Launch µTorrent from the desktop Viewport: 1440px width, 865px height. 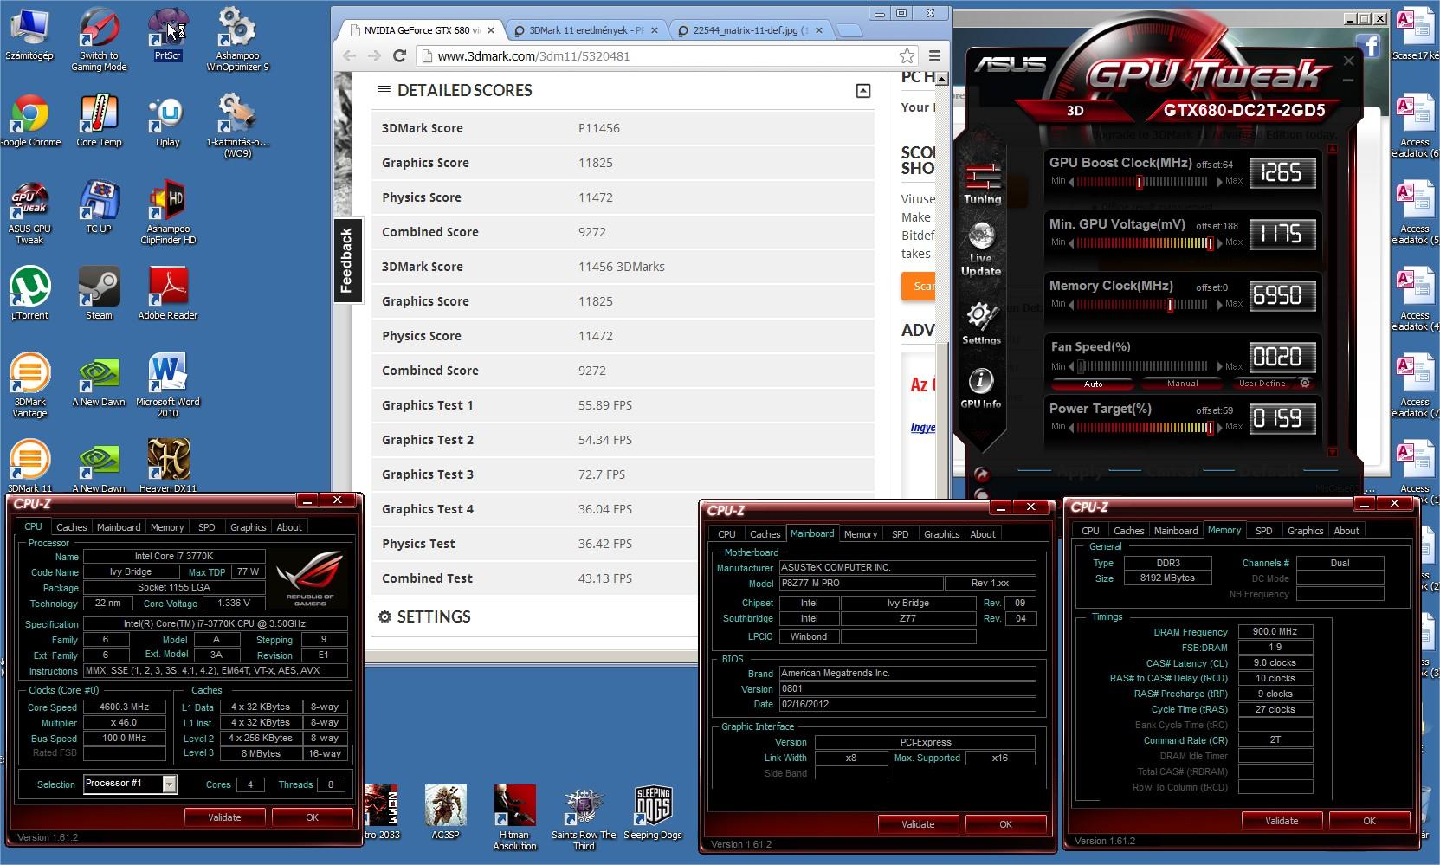pyautogui.click(x=29, y=294)
